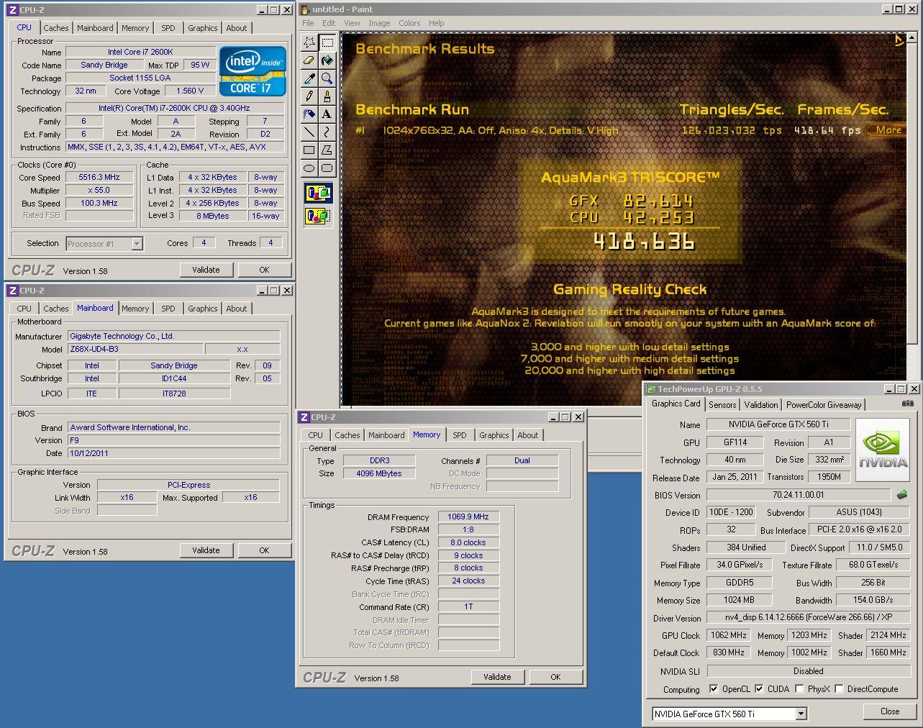The image size is (923, 728).
Task: Select the straight Line tool
Action: coord(309,132)
